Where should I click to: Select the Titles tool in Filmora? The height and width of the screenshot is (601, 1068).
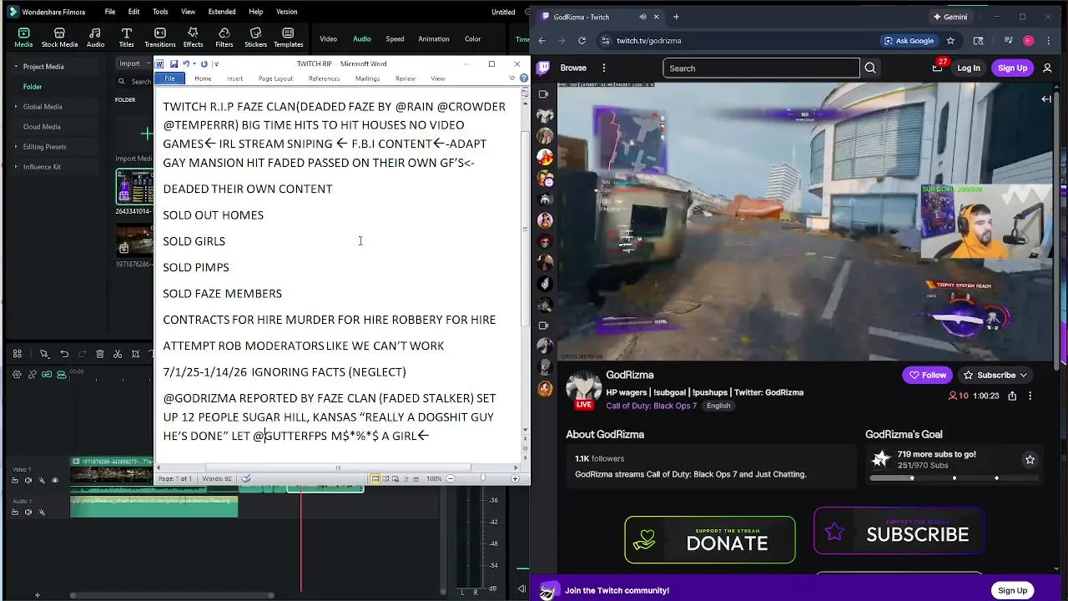tap(126, 38)
